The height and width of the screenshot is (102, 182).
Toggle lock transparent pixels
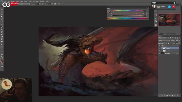point(162,43)
